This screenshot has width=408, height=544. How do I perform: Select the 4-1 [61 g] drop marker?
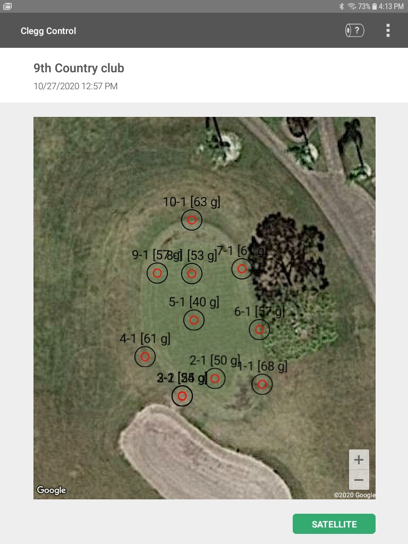[x=145, y=356]
